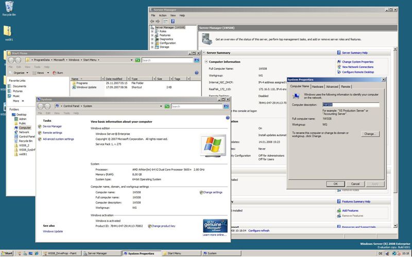Switch to Hardware tab in System Properties
Viewport: 412px width, 257px height.
pos(317,86)
